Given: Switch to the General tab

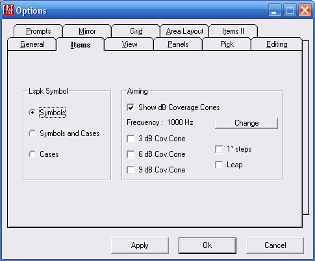Looking at the screenshot, I should (32, 44).
